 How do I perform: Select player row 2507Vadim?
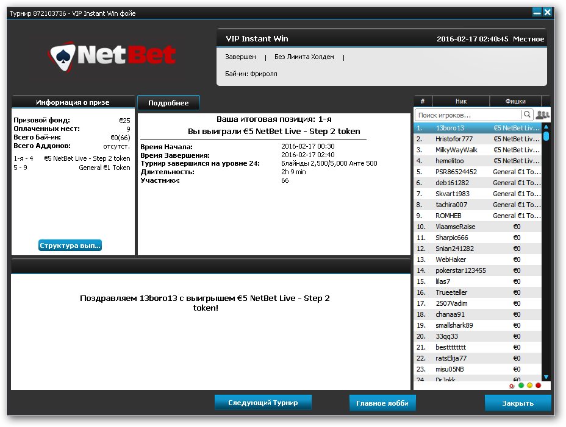[x=478, y=303]
